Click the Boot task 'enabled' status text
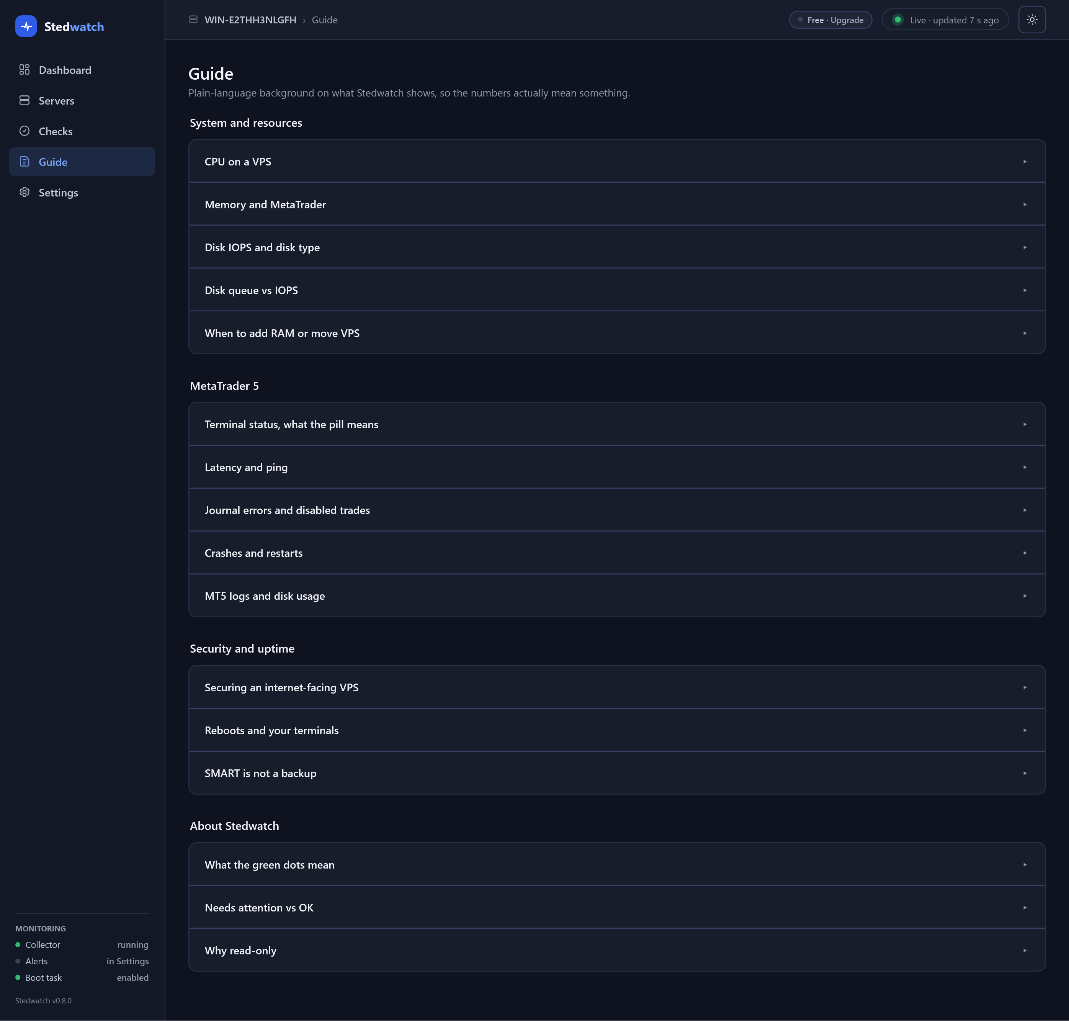 (x=133, y=977)
